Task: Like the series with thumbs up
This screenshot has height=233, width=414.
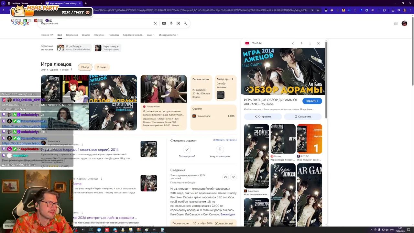Action: pyautogui.click(x=225, y=177)
